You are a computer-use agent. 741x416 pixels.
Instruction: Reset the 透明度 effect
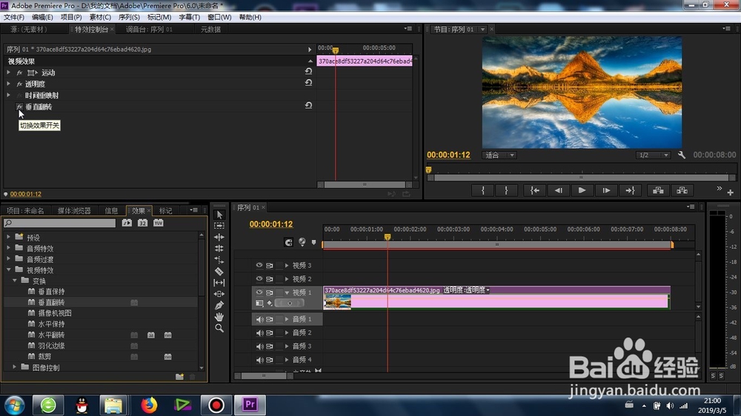click(x=308, y=83)
